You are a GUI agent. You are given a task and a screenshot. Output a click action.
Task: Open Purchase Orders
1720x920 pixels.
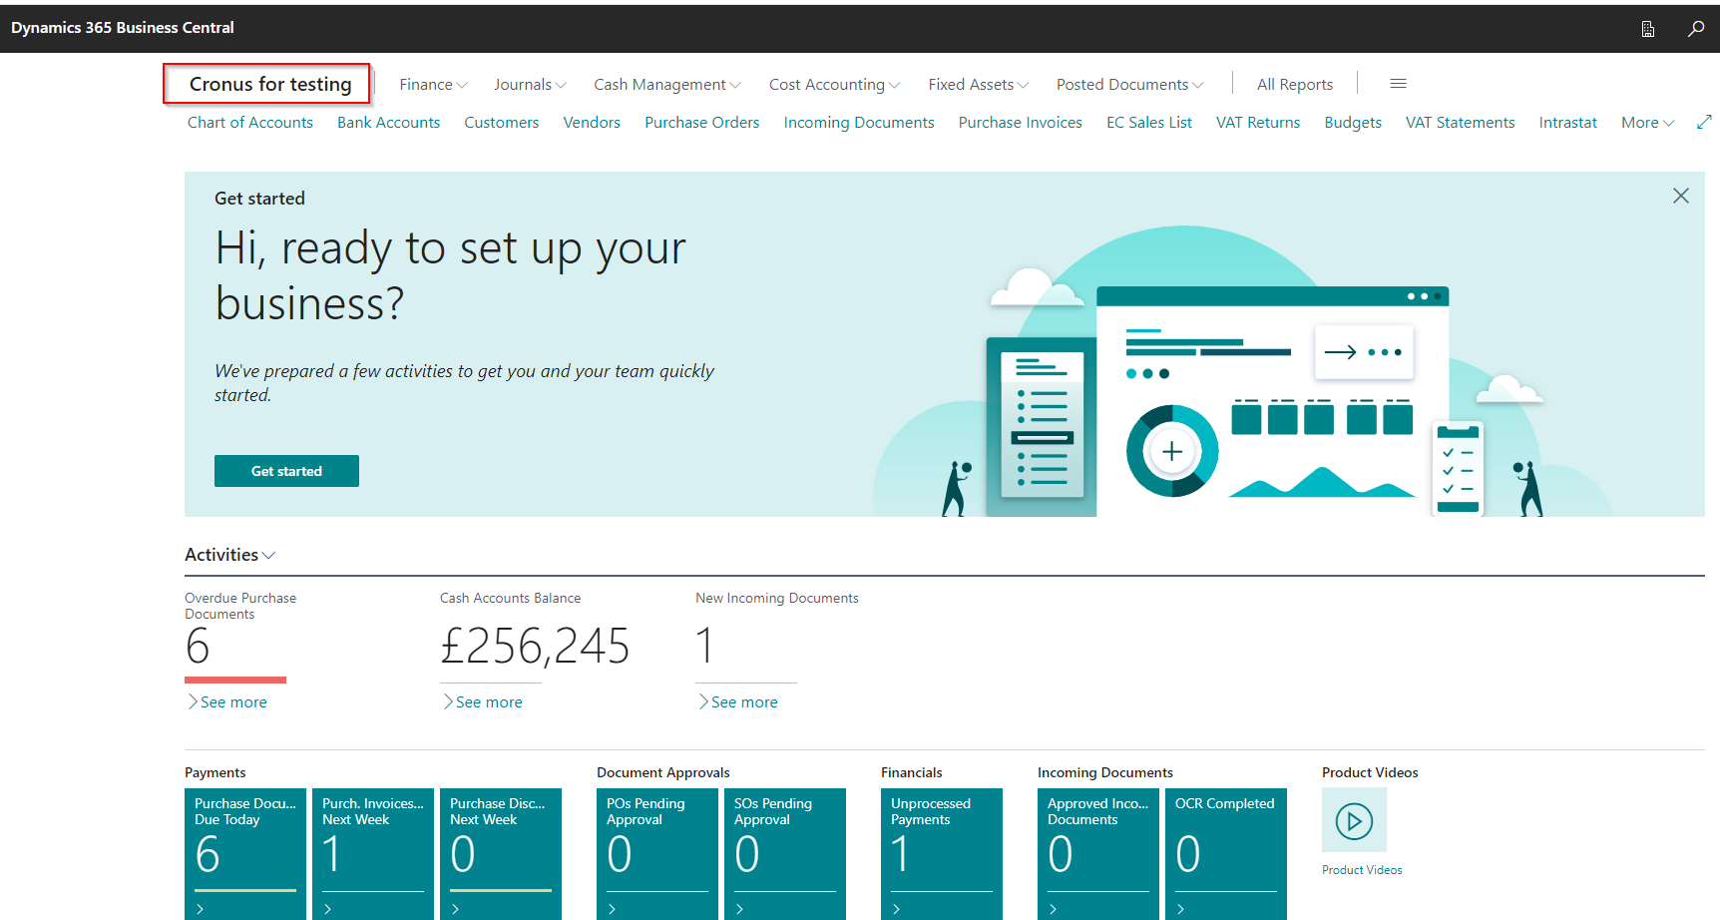[701, 123]
